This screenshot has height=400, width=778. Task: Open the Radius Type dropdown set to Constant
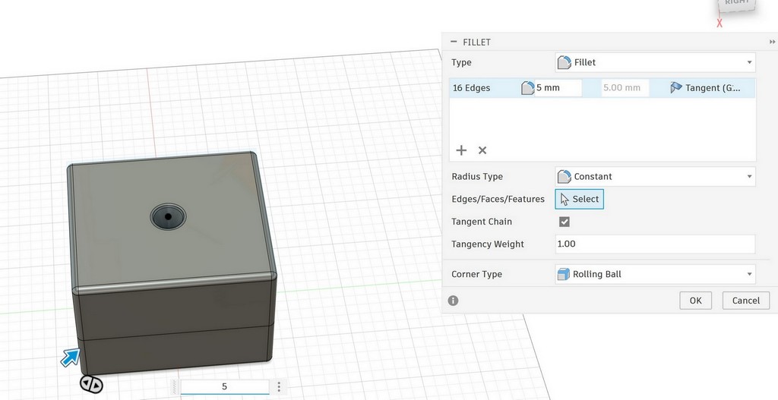pyautogui.click(x=655, y=176)
